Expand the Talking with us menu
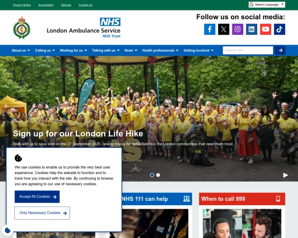Screen dimensions: 298x238 [x=106, y=50]
